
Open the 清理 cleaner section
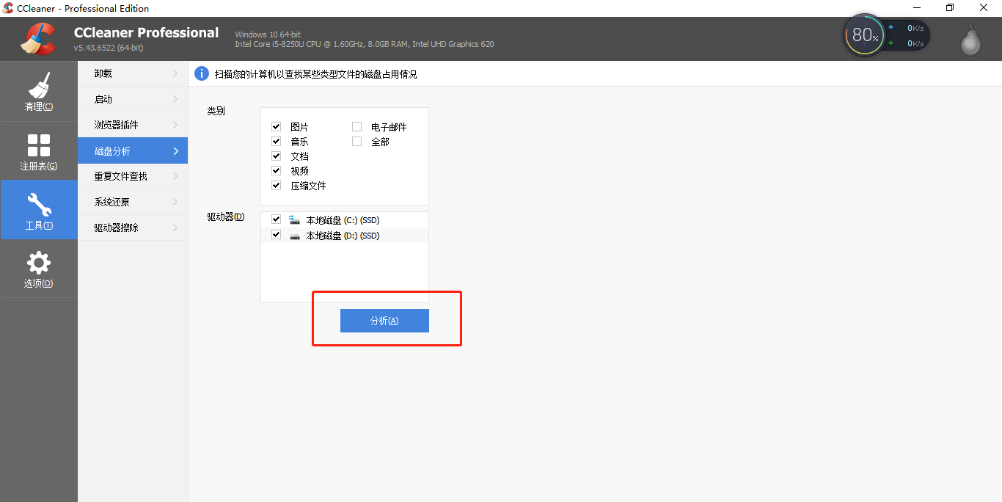tap(38, 91)
